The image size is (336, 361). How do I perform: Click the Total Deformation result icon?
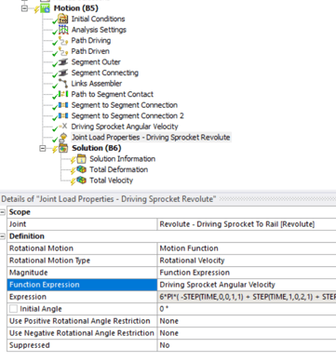tap(81, 169)
